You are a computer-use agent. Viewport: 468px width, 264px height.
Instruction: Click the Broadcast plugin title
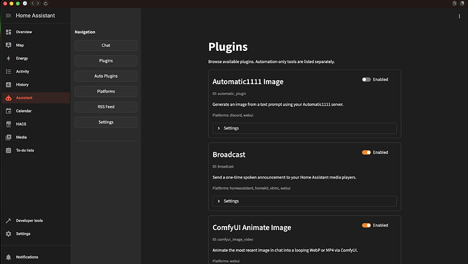(x=229, y=155)
